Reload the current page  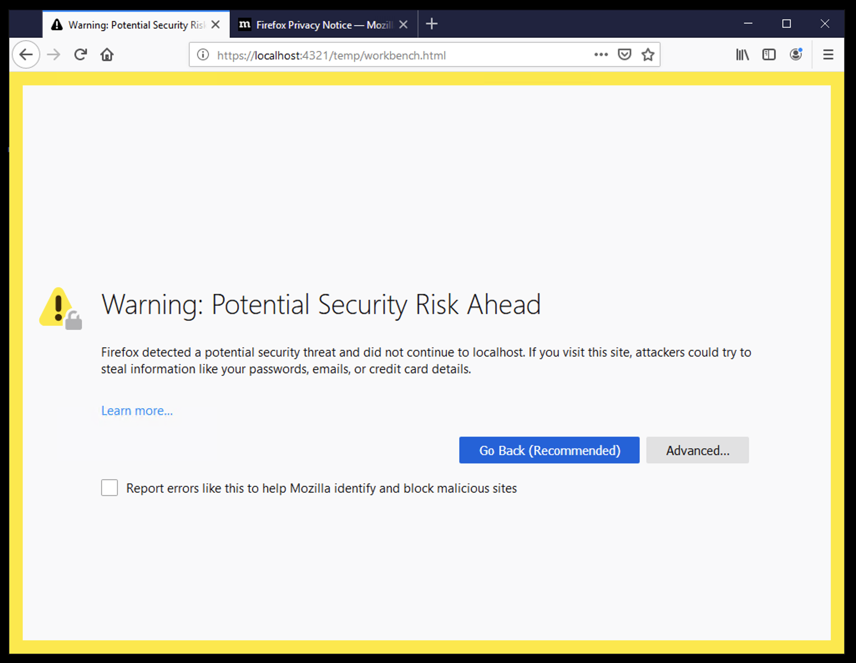[80, 54]
